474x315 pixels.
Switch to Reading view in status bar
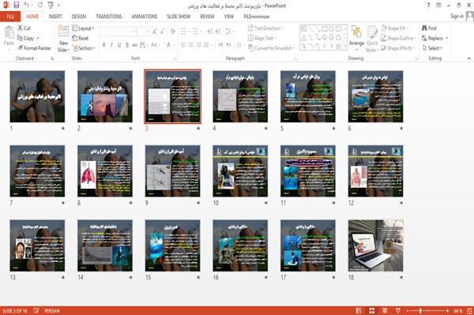pos(385,310)
